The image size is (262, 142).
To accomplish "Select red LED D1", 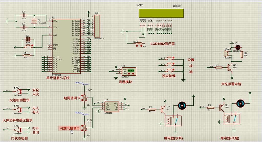I will pos(238,47).
